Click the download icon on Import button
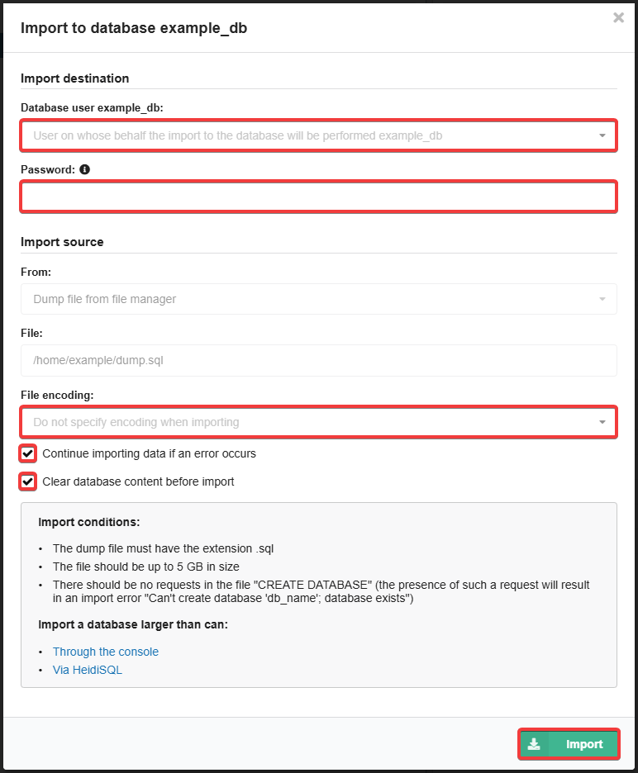Image resolution: width=638 pixels, height=773 pixels. 534,744
